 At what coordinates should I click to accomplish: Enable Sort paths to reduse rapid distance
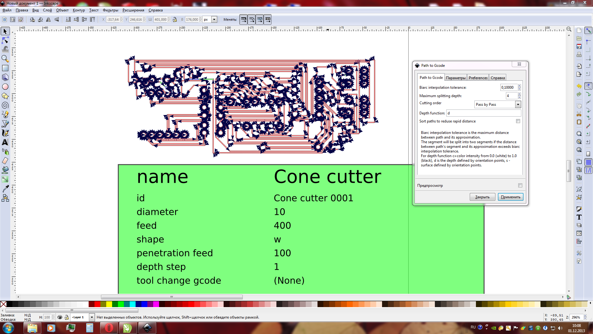point(518,121)
